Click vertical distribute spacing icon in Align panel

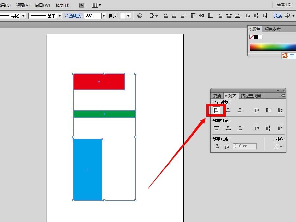[216, 146]
